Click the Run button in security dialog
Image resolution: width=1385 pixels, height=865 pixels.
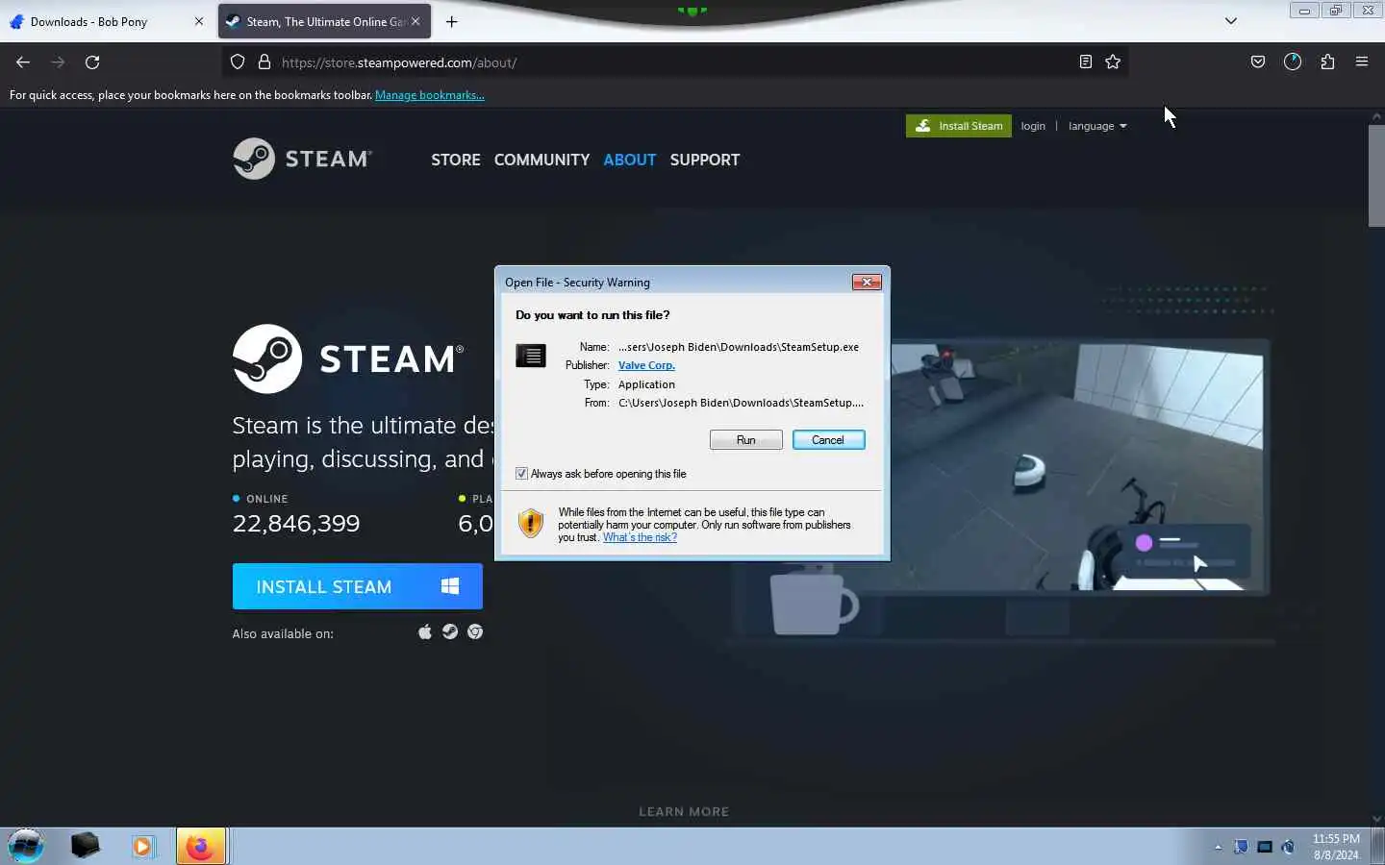pyautogui.click(x=745, y=439)
